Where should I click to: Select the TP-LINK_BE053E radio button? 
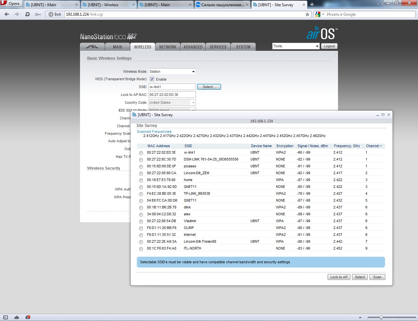(x=141, y=194)
